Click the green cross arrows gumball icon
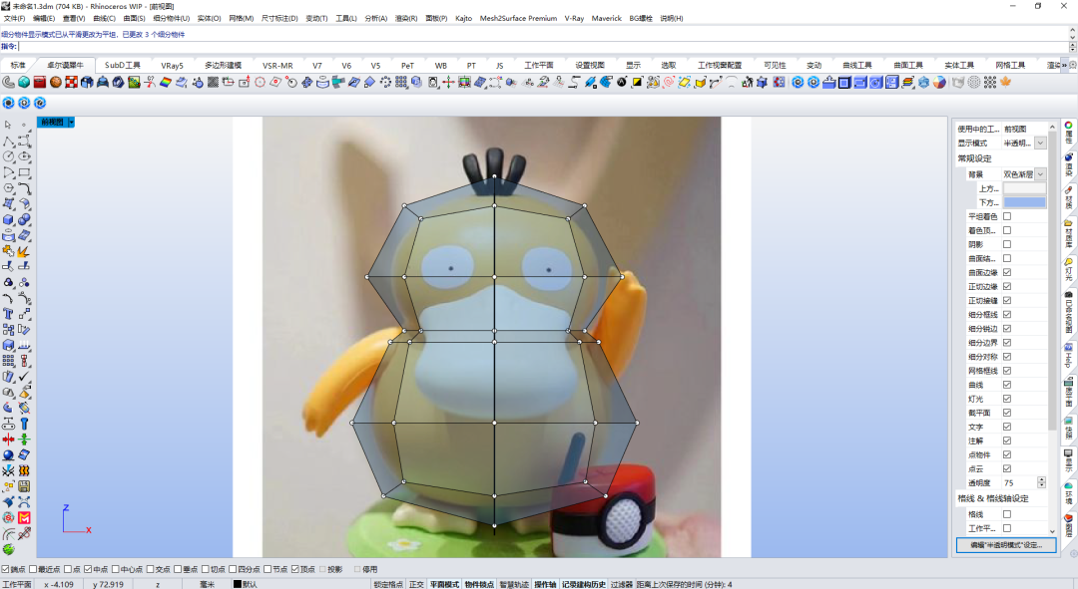 click(x=448, y=83)
